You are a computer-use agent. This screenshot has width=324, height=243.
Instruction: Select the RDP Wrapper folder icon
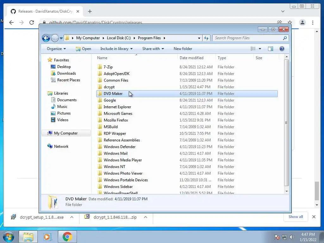tap(100, 133)
